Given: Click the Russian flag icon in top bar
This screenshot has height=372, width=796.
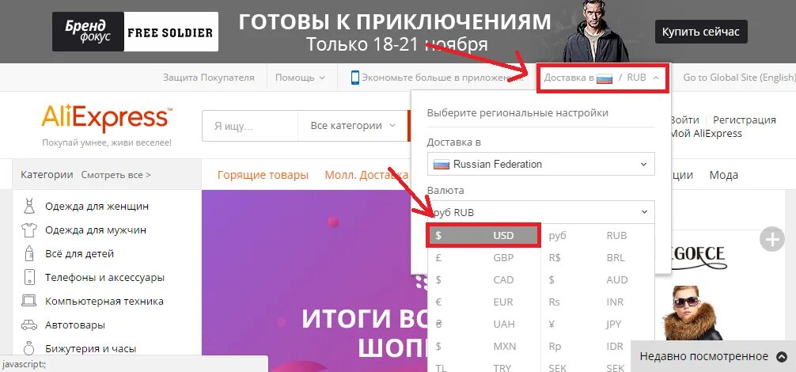Looking at the screenshot, I should point(604,78).
